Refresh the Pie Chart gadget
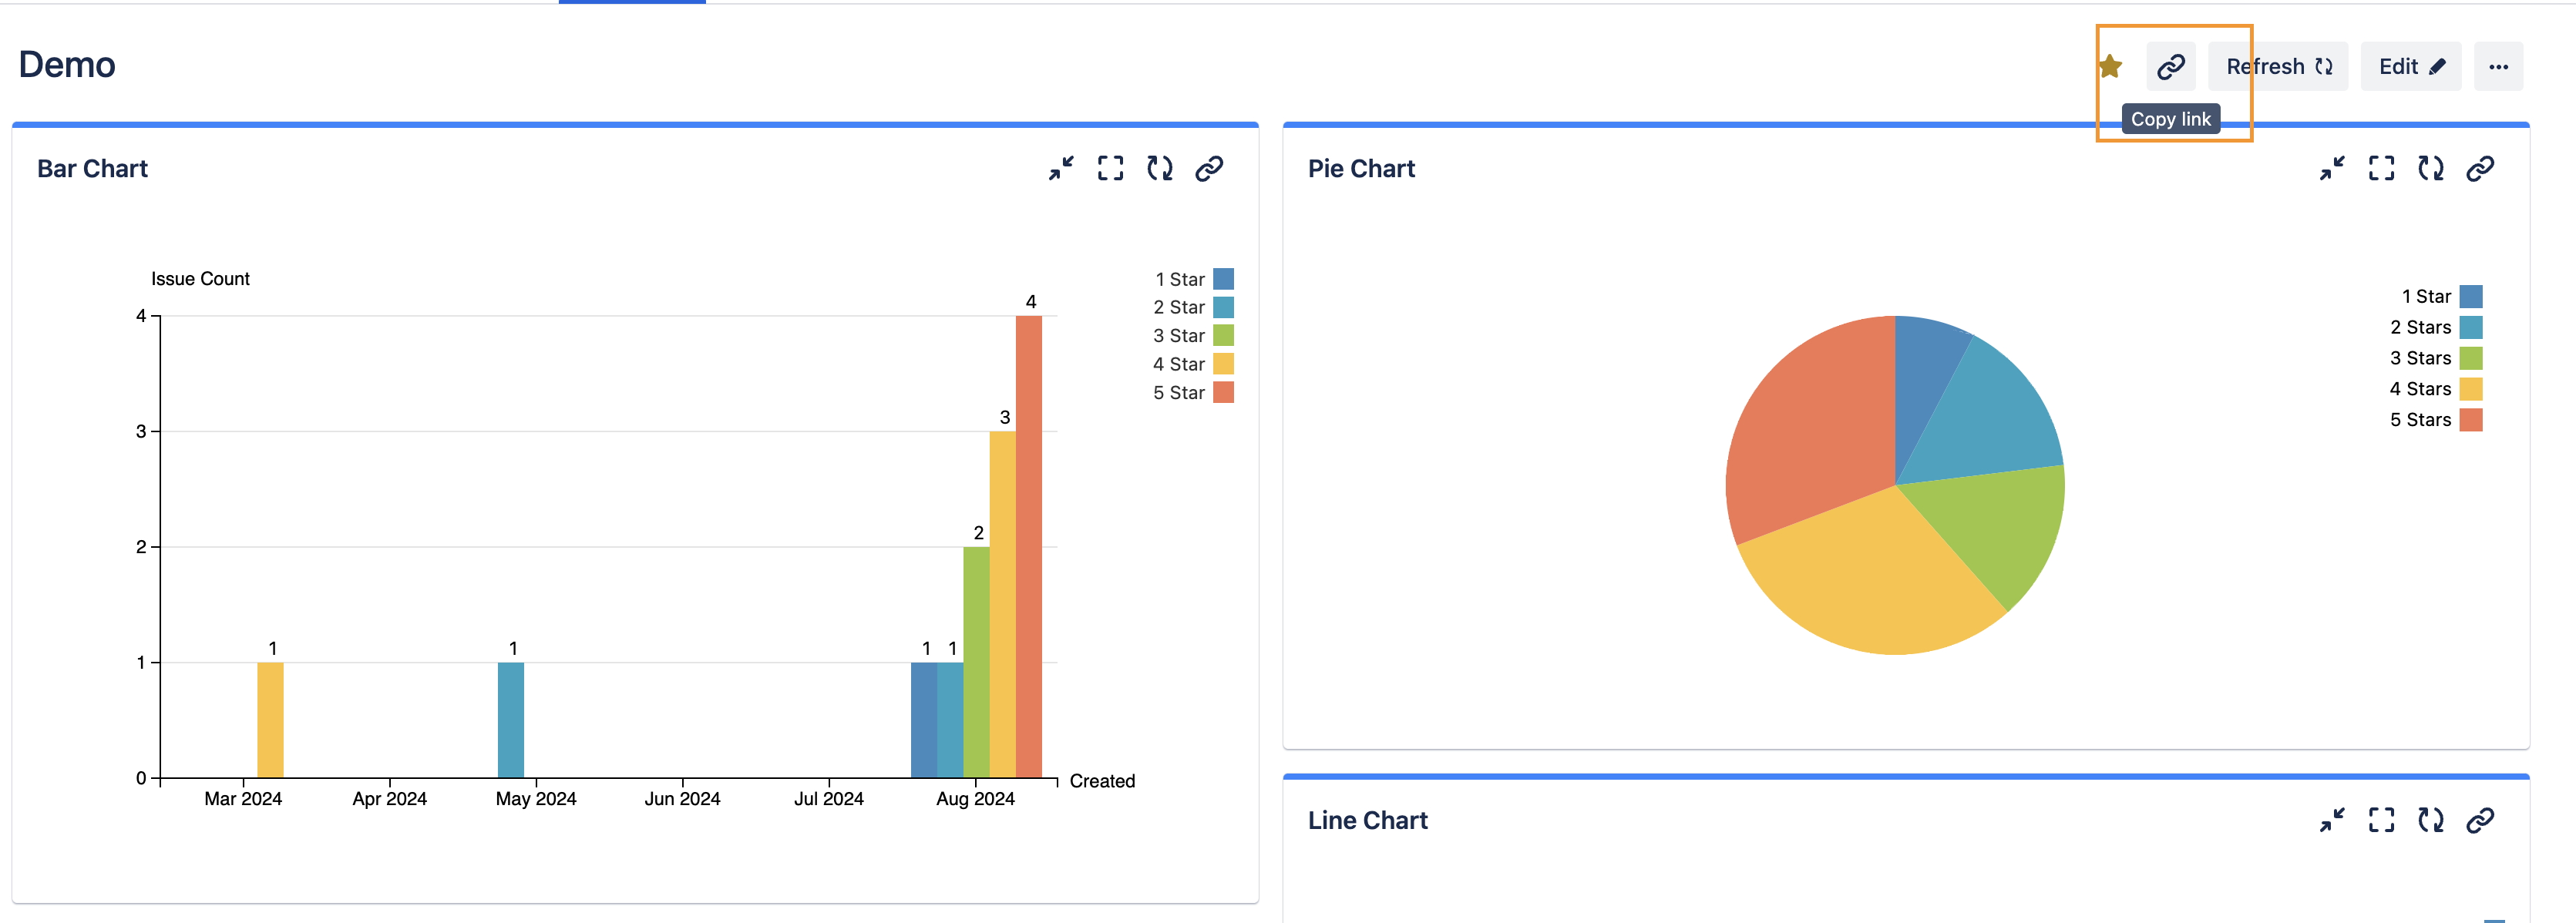The image size is (2576, 923). 2430,168
